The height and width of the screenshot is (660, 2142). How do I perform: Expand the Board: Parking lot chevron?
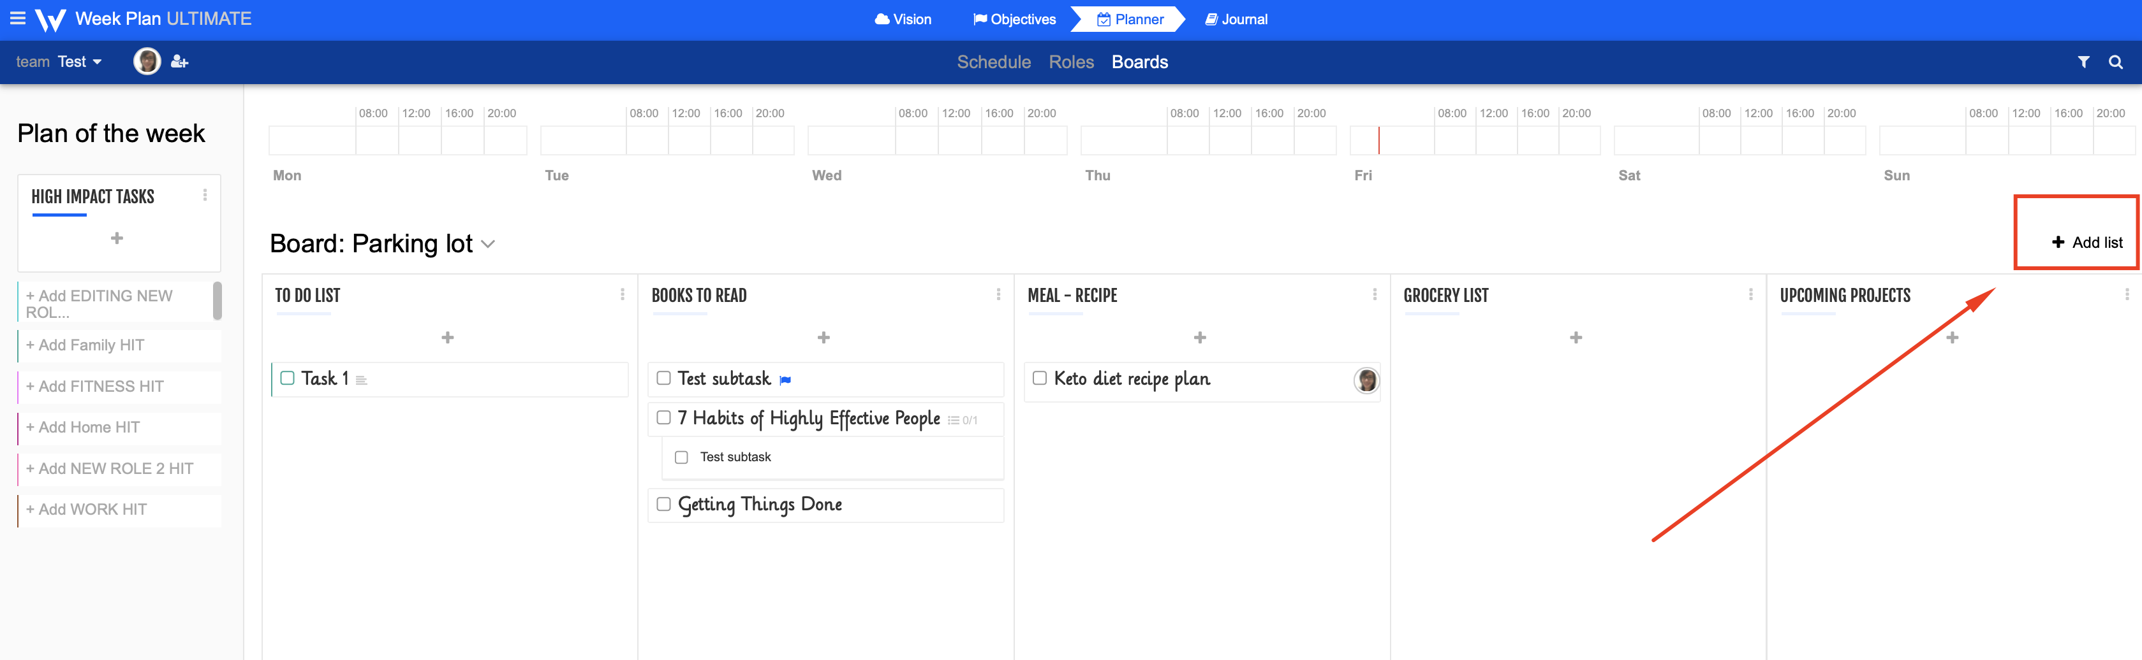(488, 244)
